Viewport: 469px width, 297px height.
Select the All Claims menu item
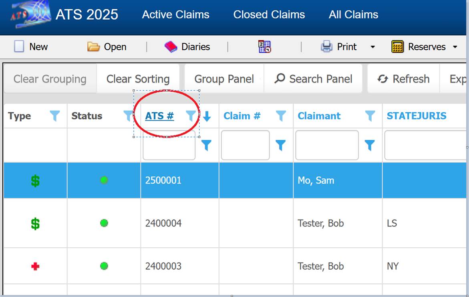353,14
